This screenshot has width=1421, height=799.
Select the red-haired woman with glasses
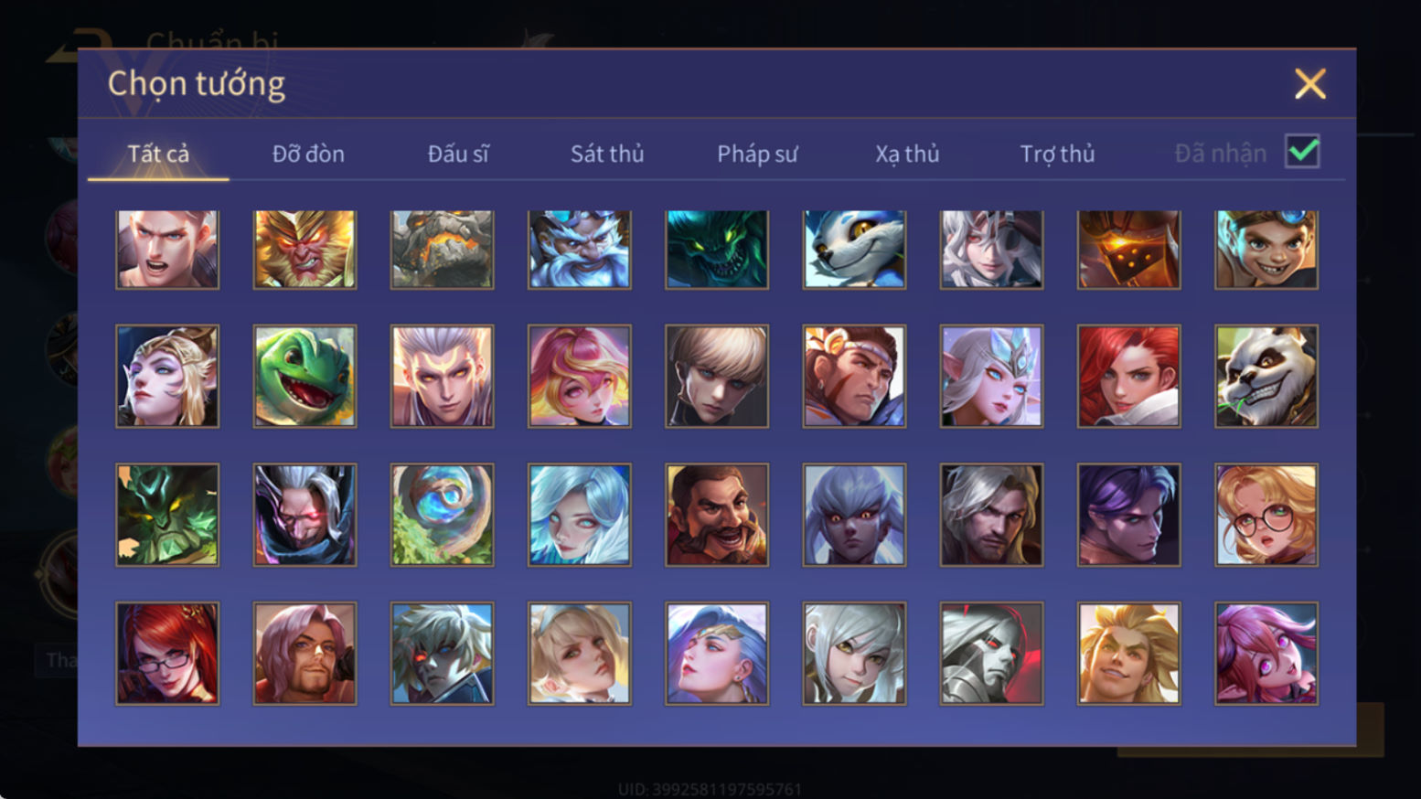(167, 653)
